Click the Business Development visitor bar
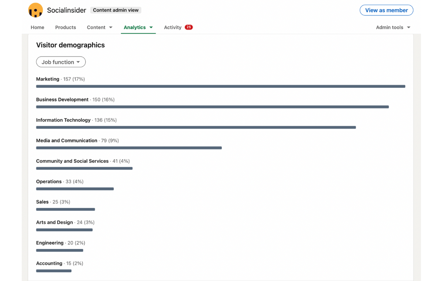 [x=212, y=107]
